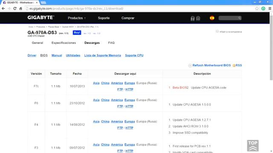Download F7c BIOS from China server
This screenshot has width=273, height=153.
(x=105, y=83)
